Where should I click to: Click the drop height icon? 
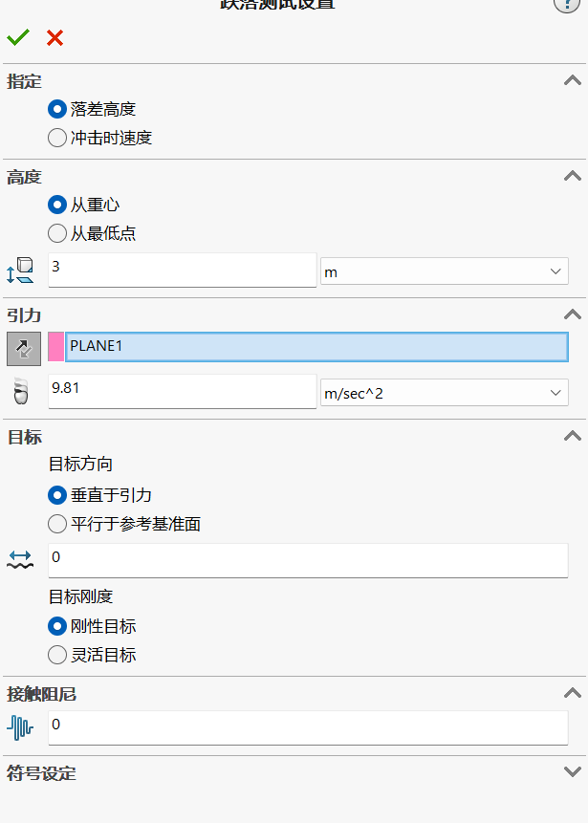pos(20,271)
